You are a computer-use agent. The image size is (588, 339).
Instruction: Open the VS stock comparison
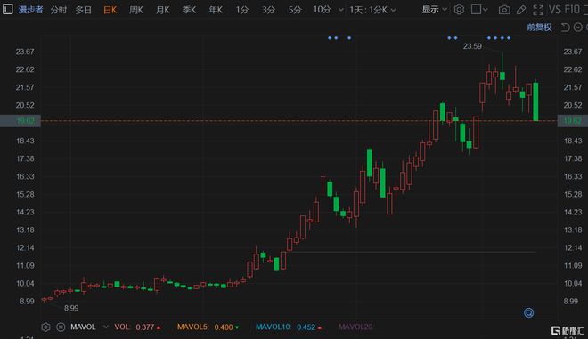pos(555,10)
